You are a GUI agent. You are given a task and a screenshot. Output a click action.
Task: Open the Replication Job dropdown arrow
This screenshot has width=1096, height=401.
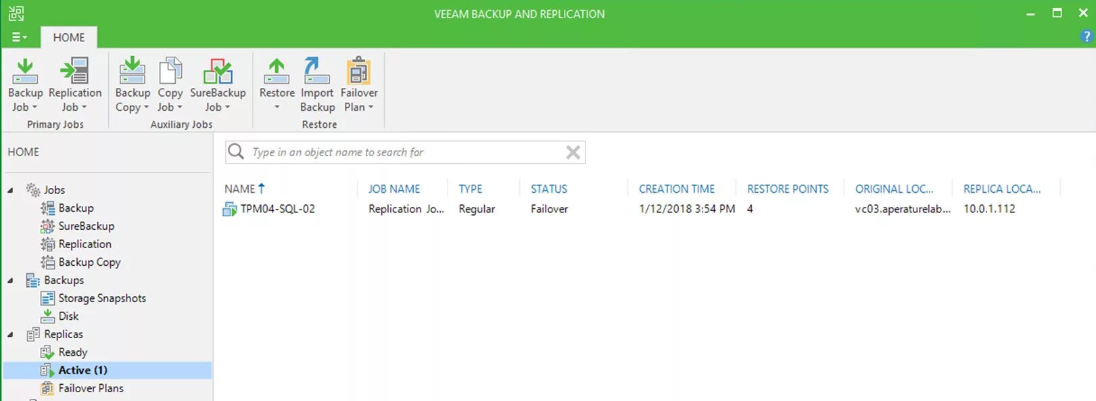pyautogui.click(x=84, y=108)
